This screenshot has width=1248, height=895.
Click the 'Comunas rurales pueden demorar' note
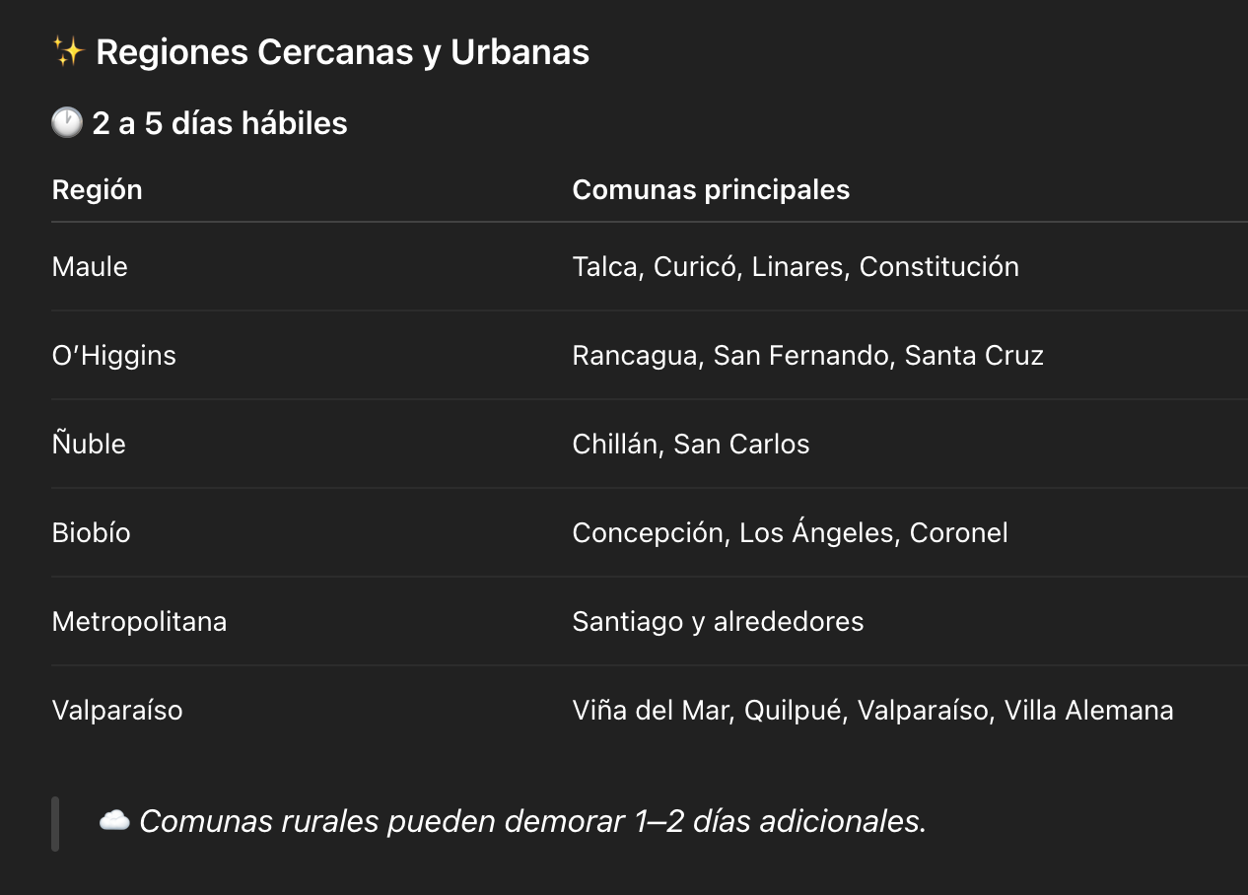532,821
